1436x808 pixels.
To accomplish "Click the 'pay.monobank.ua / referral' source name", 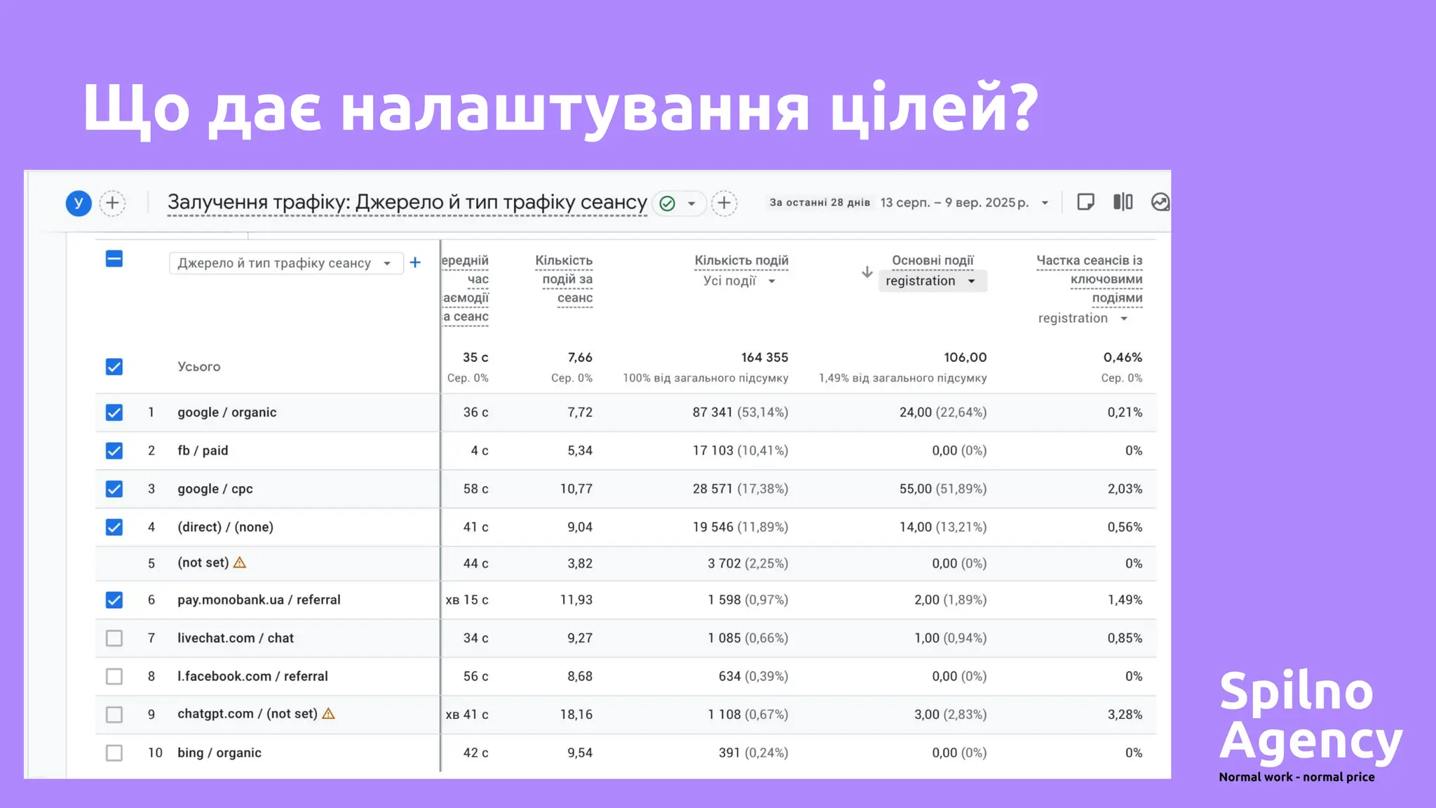I will pos(259,600).
